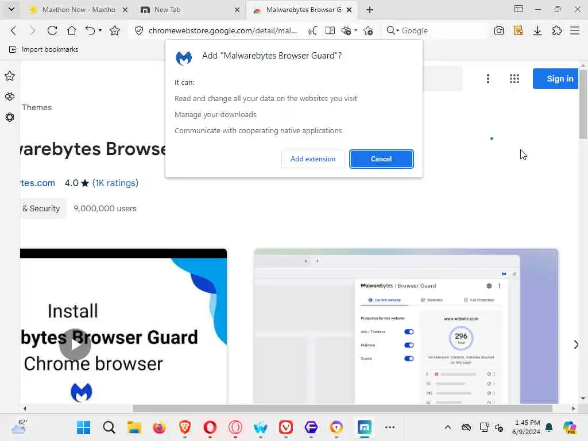
Task: Open the extensions puzzle icon
Action: click(x=557, y=30)
